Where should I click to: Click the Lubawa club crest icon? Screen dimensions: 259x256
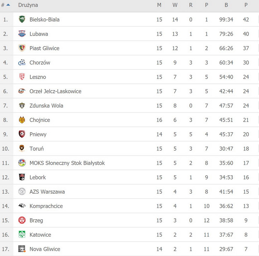click(x=22, y=34)
